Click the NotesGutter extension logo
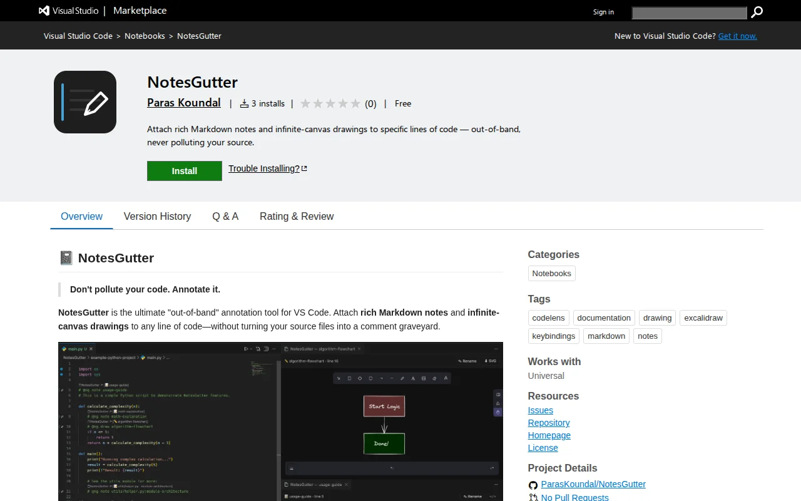Viewport: 801px width, 501px height. pyautogui.click(x=85, y=102)
